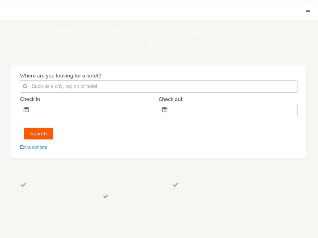318x238 pixels.
Task: Click the magnifier icon in destination field
Action: (x=25, y=86)
